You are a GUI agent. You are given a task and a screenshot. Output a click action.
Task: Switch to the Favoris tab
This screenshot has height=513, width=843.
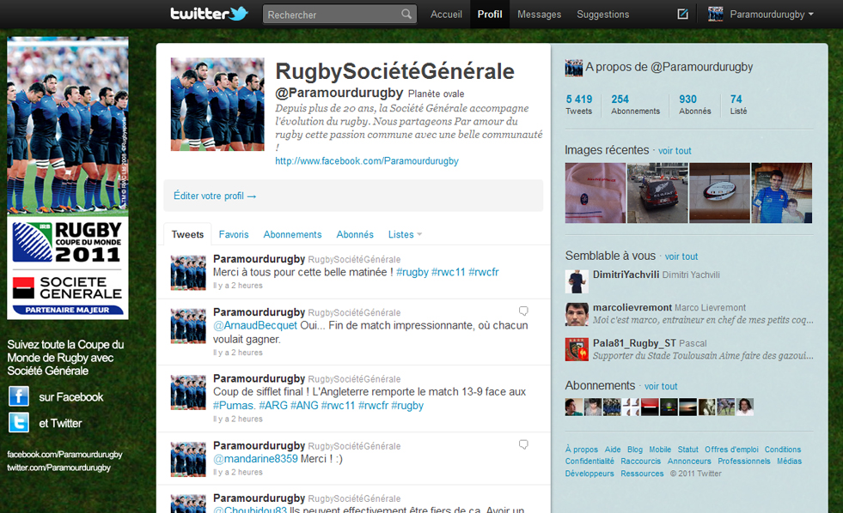(x=234, y=234)
